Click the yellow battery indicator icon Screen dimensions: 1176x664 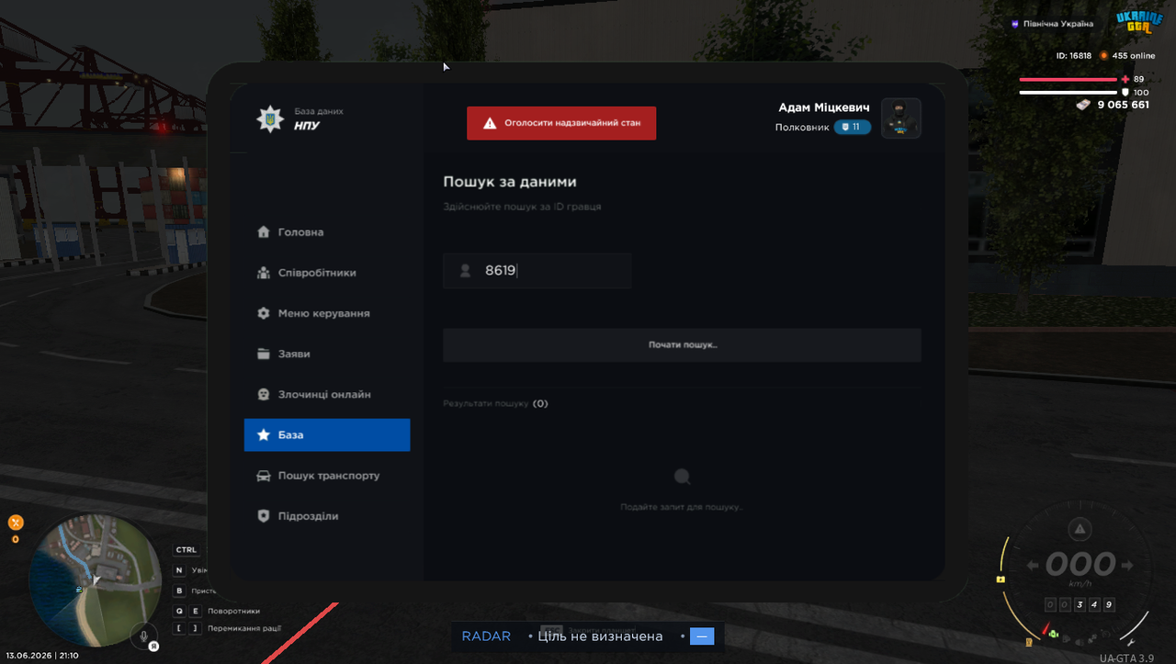coord(1001,580)
